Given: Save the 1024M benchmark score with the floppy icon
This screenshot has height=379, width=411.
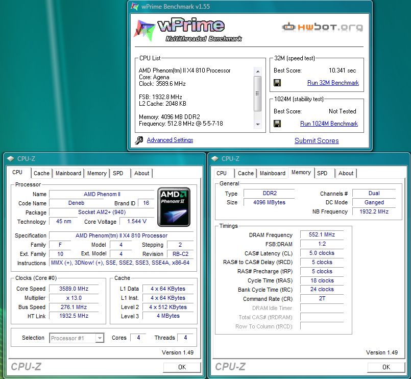Looking at the screenshot, I should (x=277, y=124).
